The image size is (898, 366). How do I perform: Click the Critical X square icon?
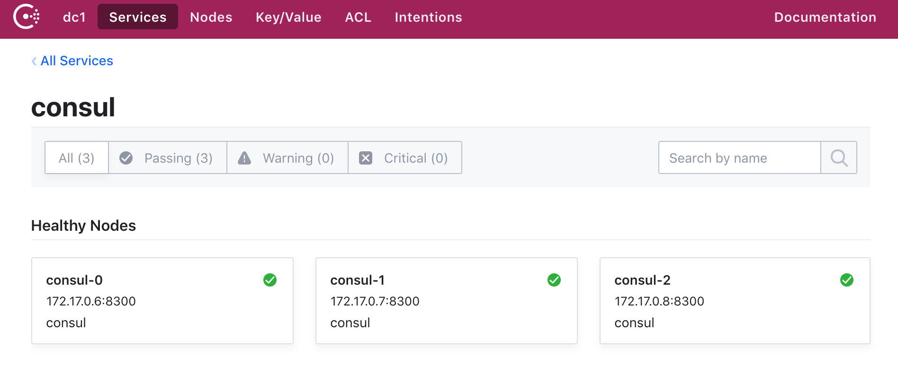(366, 158)
